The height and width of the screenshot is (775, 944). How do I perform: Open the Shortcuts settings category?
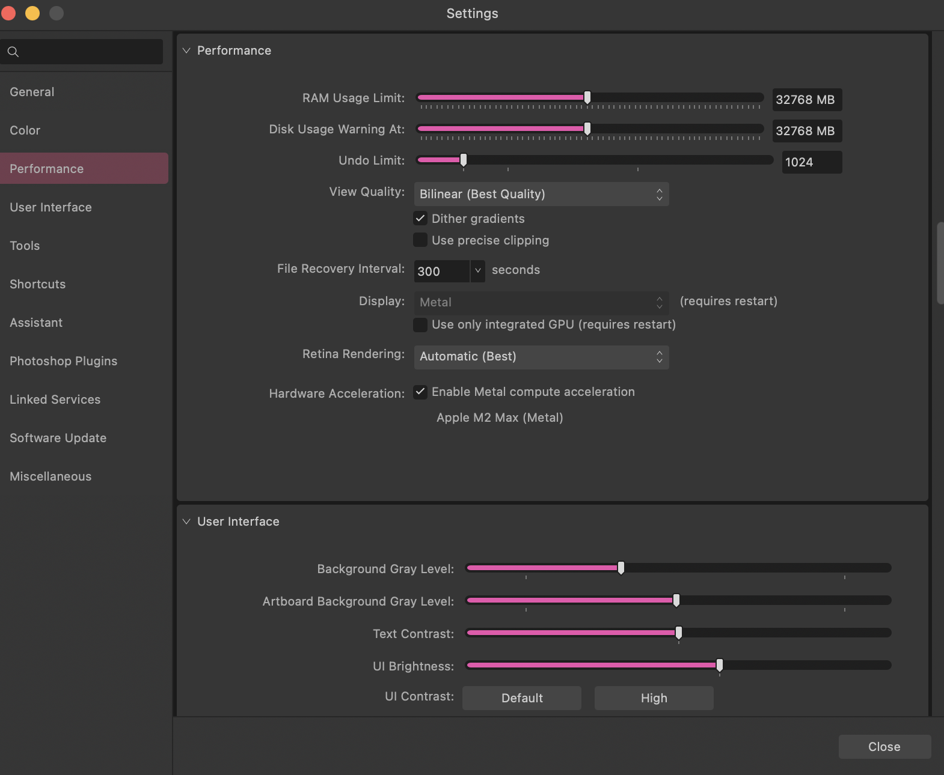[37, 284]
